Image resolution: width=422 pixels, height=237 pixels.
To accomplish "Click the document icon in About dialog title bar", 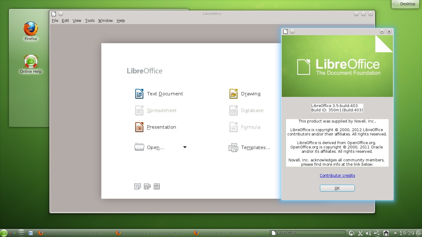I will [x=285, y=31].
